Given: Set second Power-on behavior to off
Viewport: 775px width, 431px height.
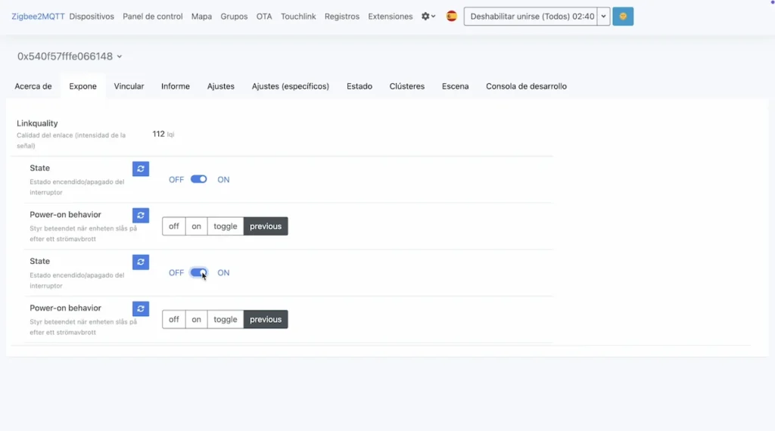Looking at the screenshot, I should (174, 320).
